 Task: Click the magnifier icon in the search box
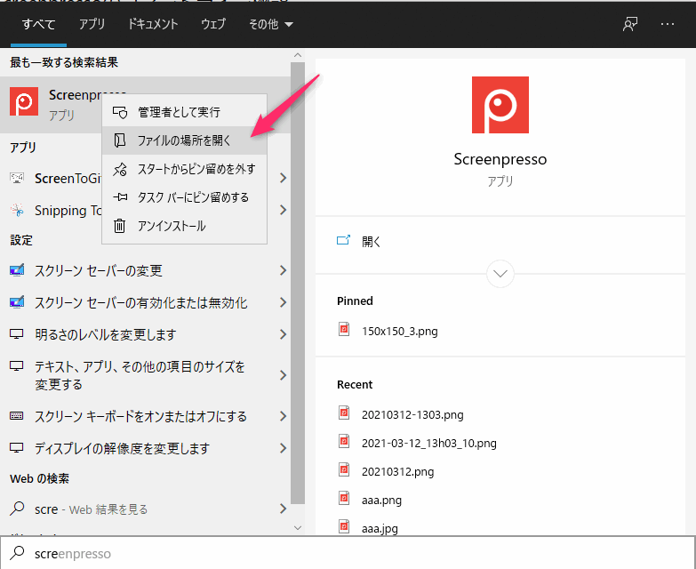(17, 553)
